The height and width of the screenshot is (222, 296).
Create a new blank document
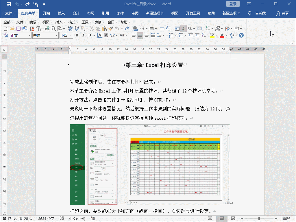[6, 29]
